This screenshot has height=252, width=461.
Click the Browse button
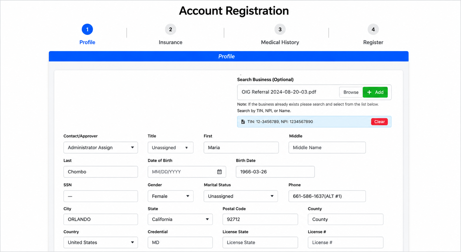tap(351, 92)
